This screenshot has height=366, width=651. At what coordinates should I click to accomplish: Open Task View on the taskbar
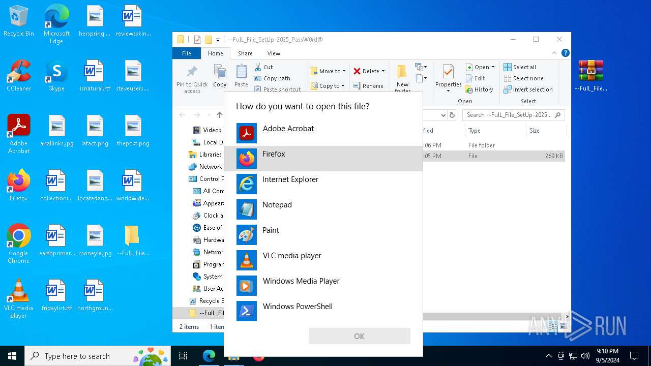point(183,356)
